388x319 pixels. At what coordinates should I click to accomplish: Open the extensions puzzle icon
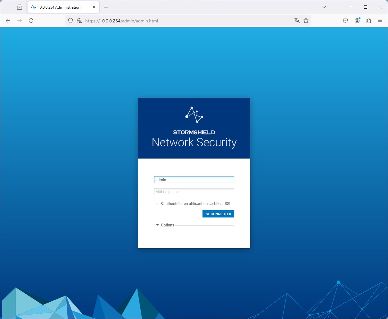[368, 20]
